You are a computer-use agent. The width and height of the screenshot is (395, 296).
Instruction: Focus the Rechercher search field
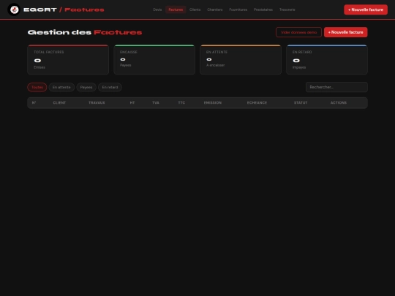click(x=336, y=87)
